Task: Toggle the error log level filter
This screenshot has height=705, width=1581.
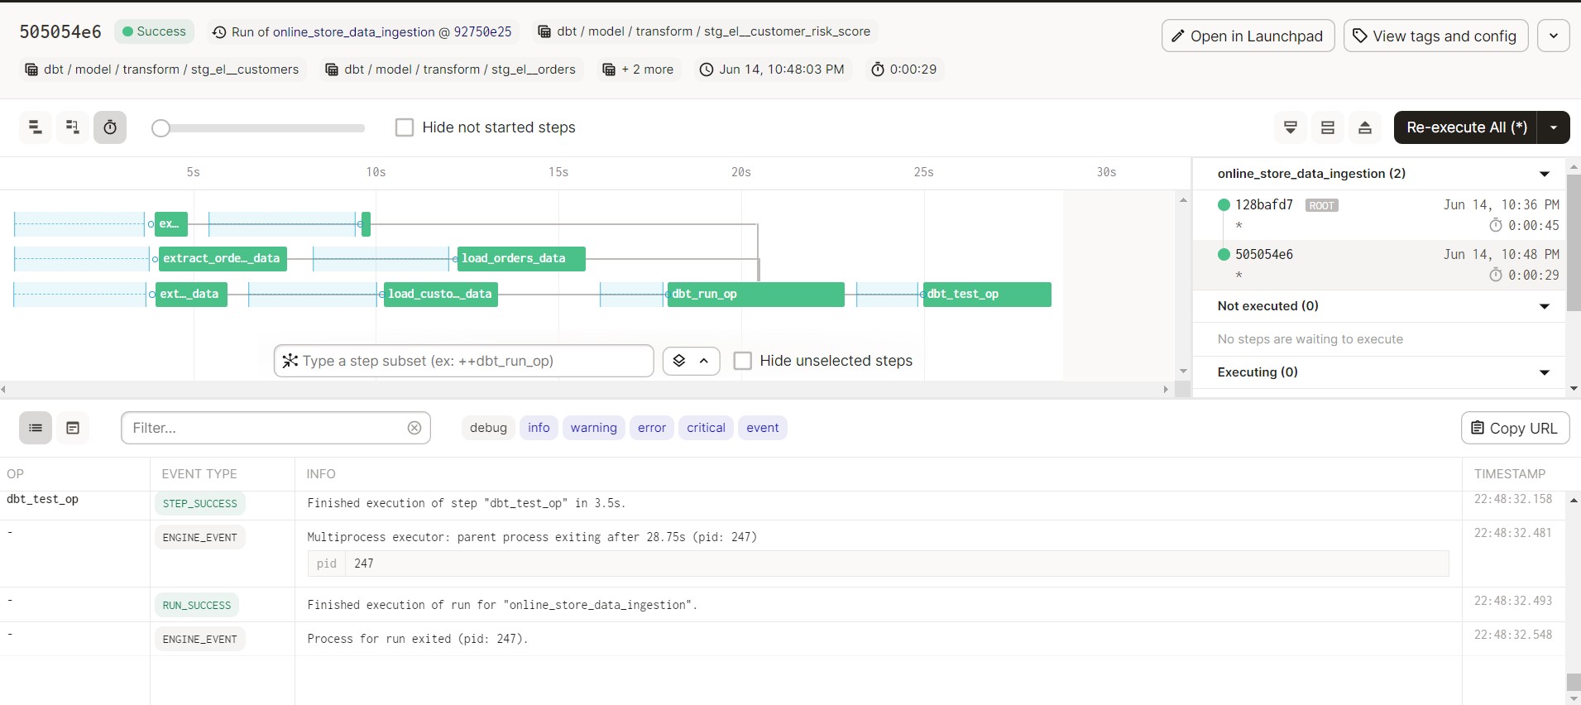Action: point(652,428)
